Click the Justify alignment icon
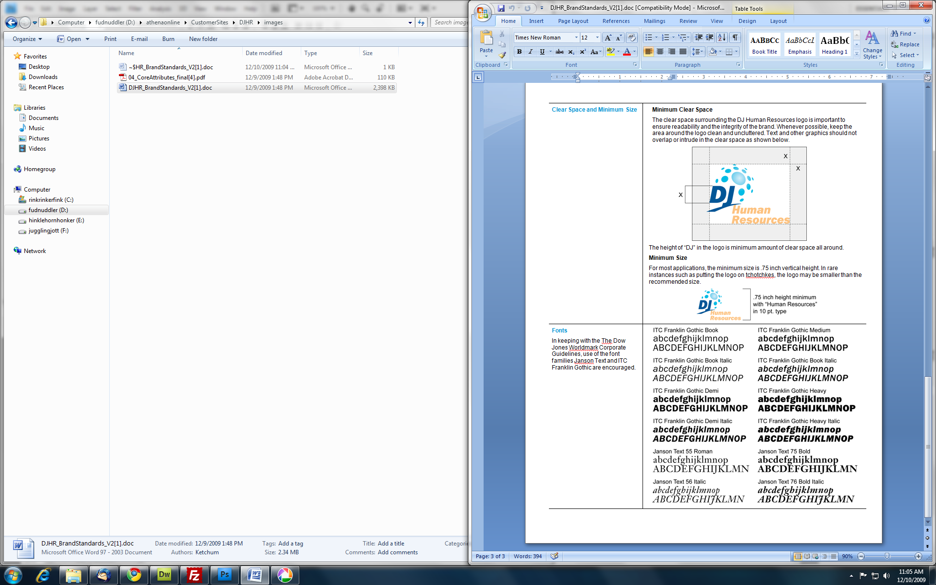The width and height of the screenshot is (936, 585). pyautogui.click(x=683, y=52)
